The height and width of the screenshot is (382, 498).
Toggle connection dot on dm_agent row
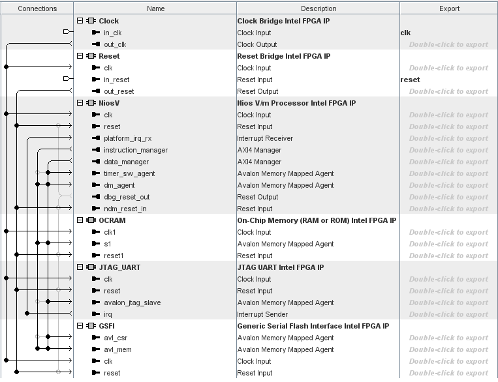[x=38, y=185]
